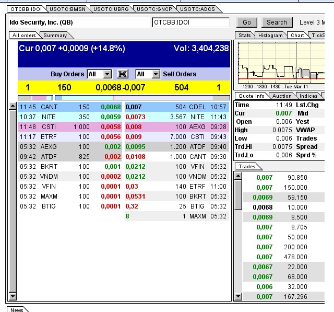The height and width of the screenshot is (312, 334).
Task: Open the News tab
Action: (x=17, y=310)
